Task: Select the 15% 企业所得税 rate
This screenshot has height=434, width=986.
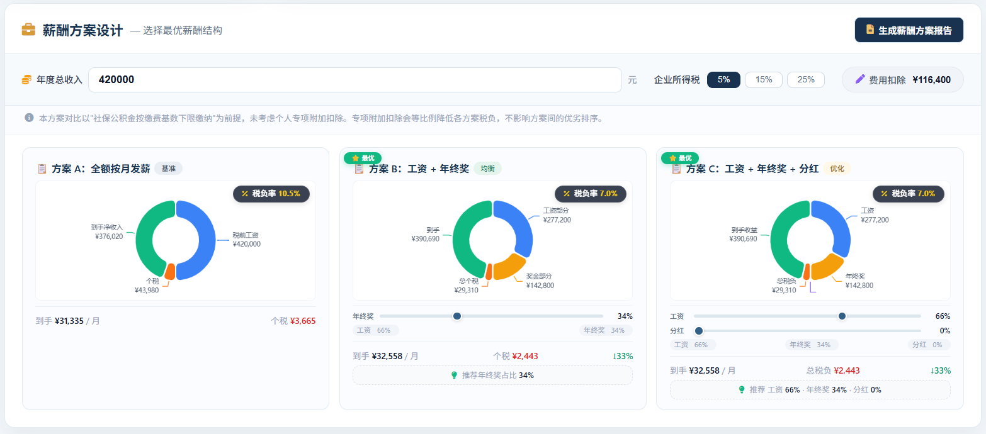Action: 764,80
